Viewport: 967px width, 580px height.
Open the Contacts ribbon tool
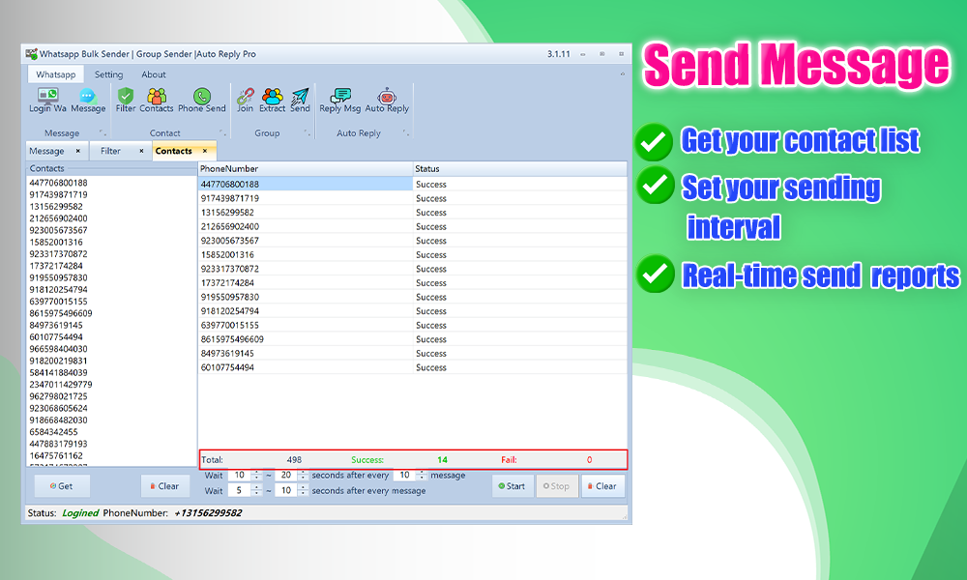point(156,101)
